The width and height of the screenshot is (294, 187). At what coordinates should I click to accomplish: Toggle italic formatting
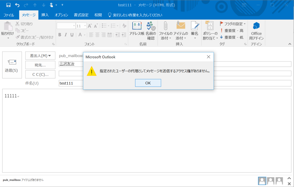pyautogui.click(x=66, y=35)
